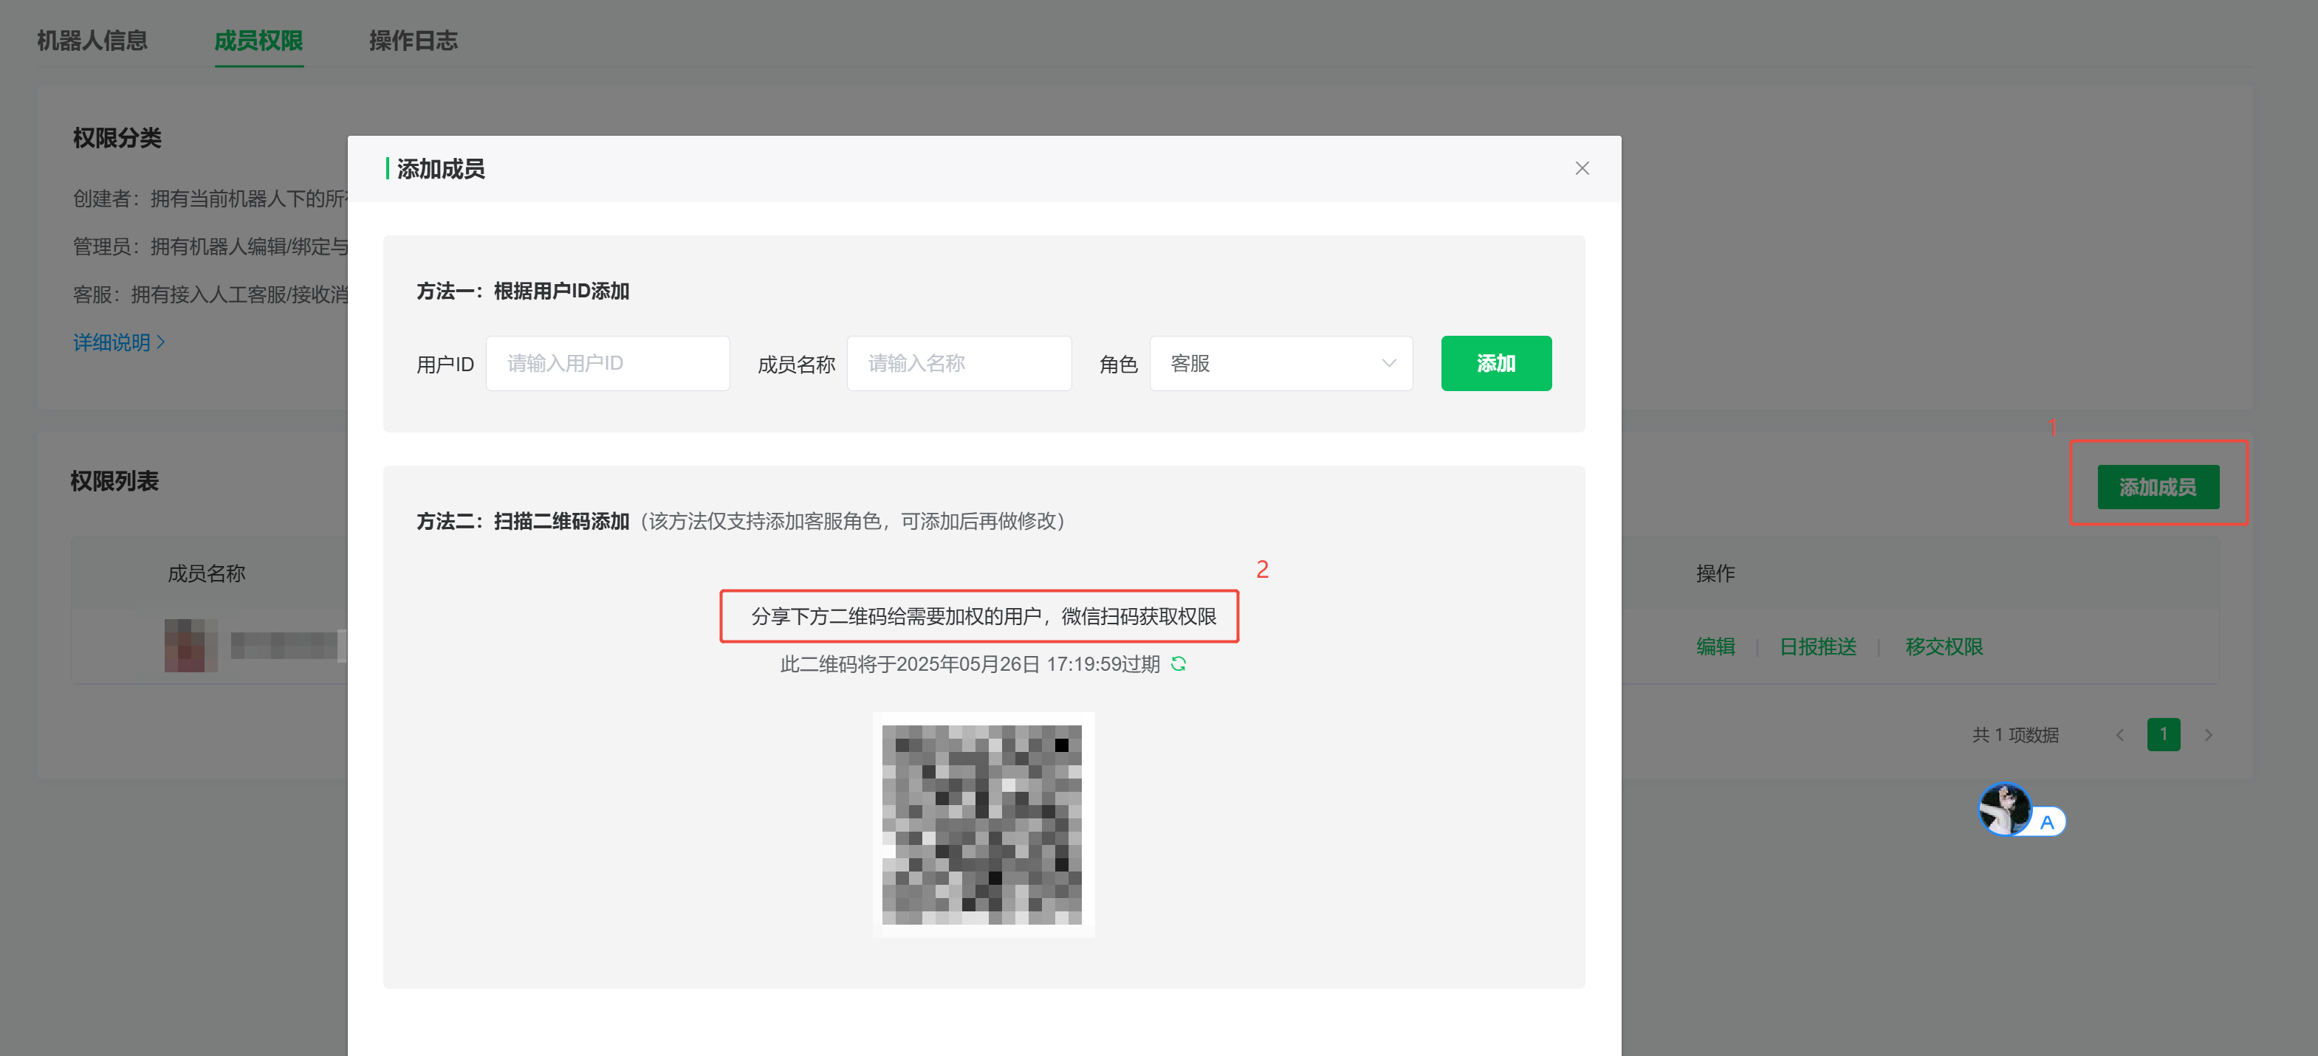Click the 共 1 项数据 text
2318x1056 pixels.
[x=2014, y=735]
